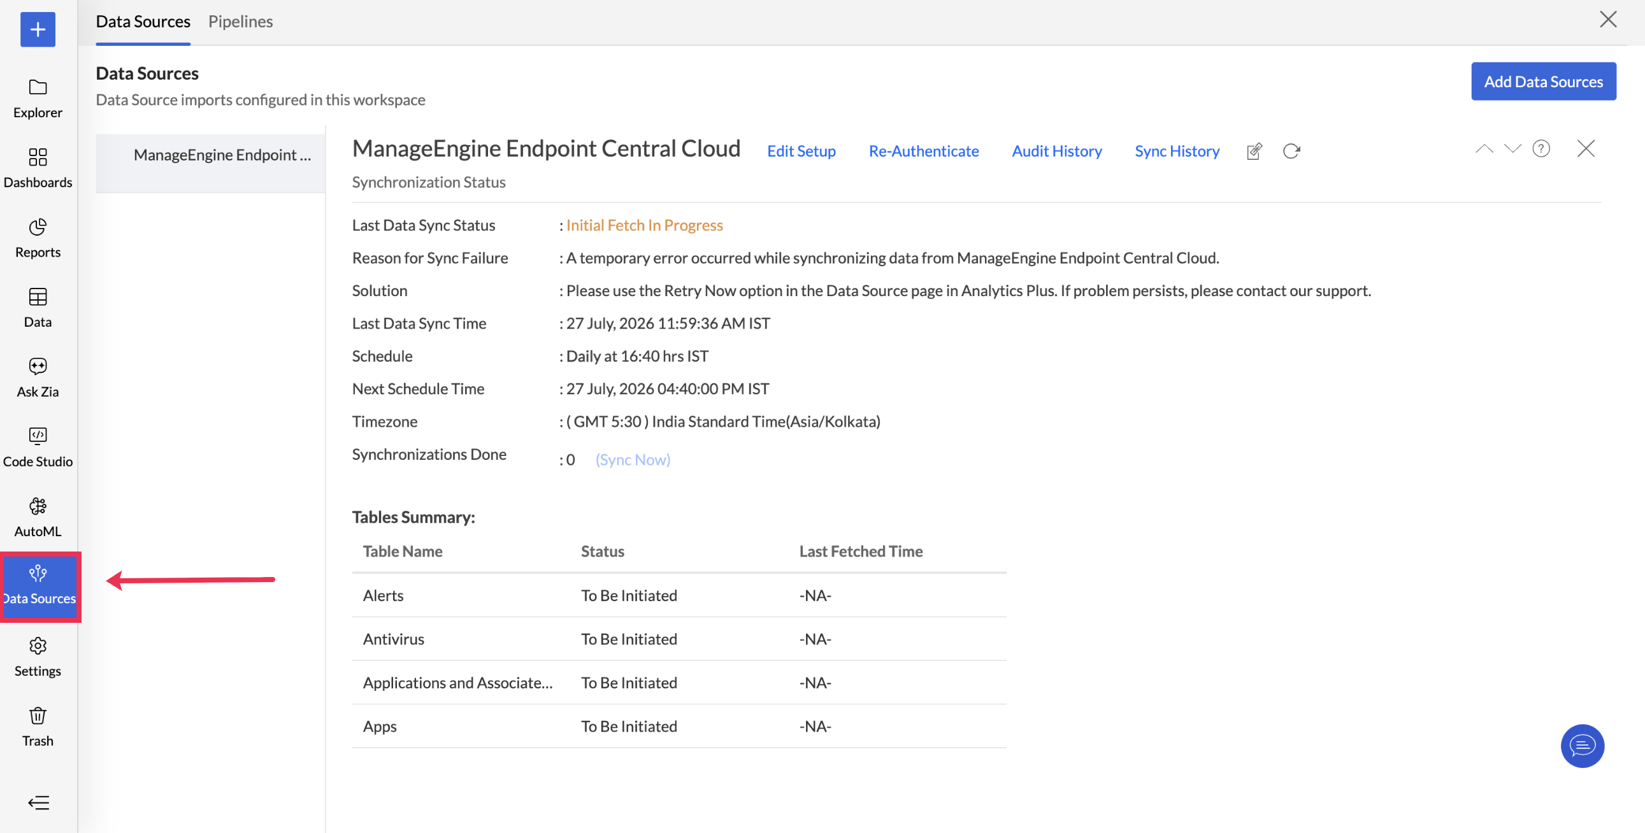Screen dimensions: 1645x833
Task: Click the Add Data Sources button
Action: (x=1543, y=81)
